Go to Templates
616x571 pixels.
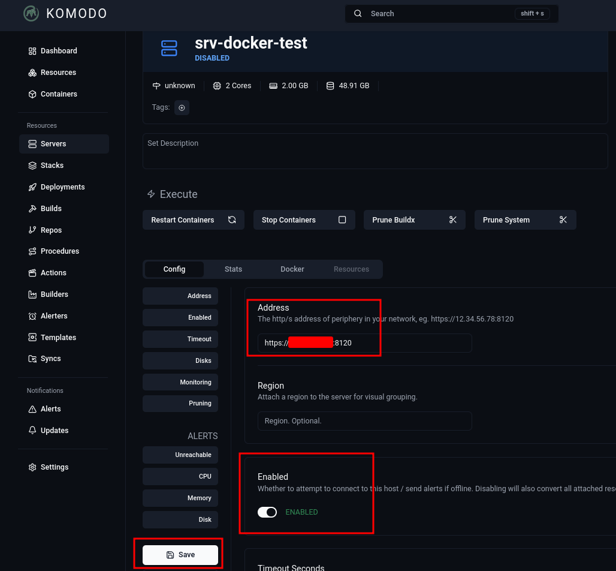[52, 338]
